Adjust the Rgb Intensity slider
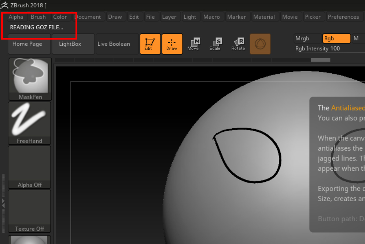Viewport: 365px width, 244px height. click(329, 49)
